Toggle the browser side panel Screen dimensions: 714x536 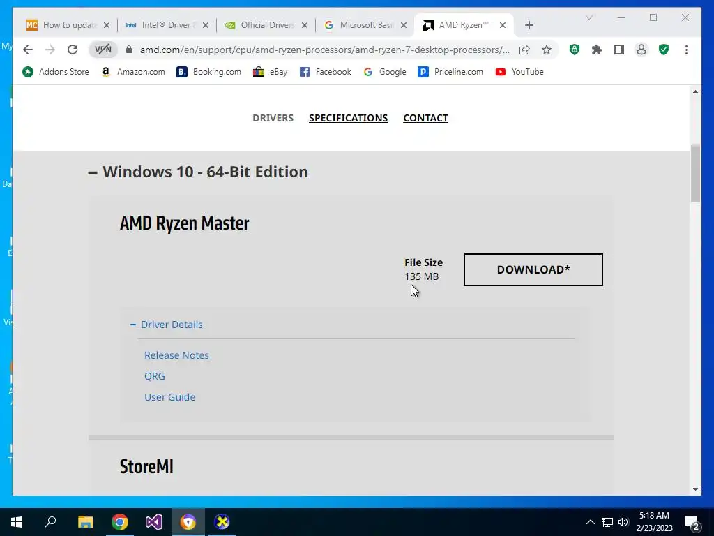pyautogui.click(x=619, y=50)
